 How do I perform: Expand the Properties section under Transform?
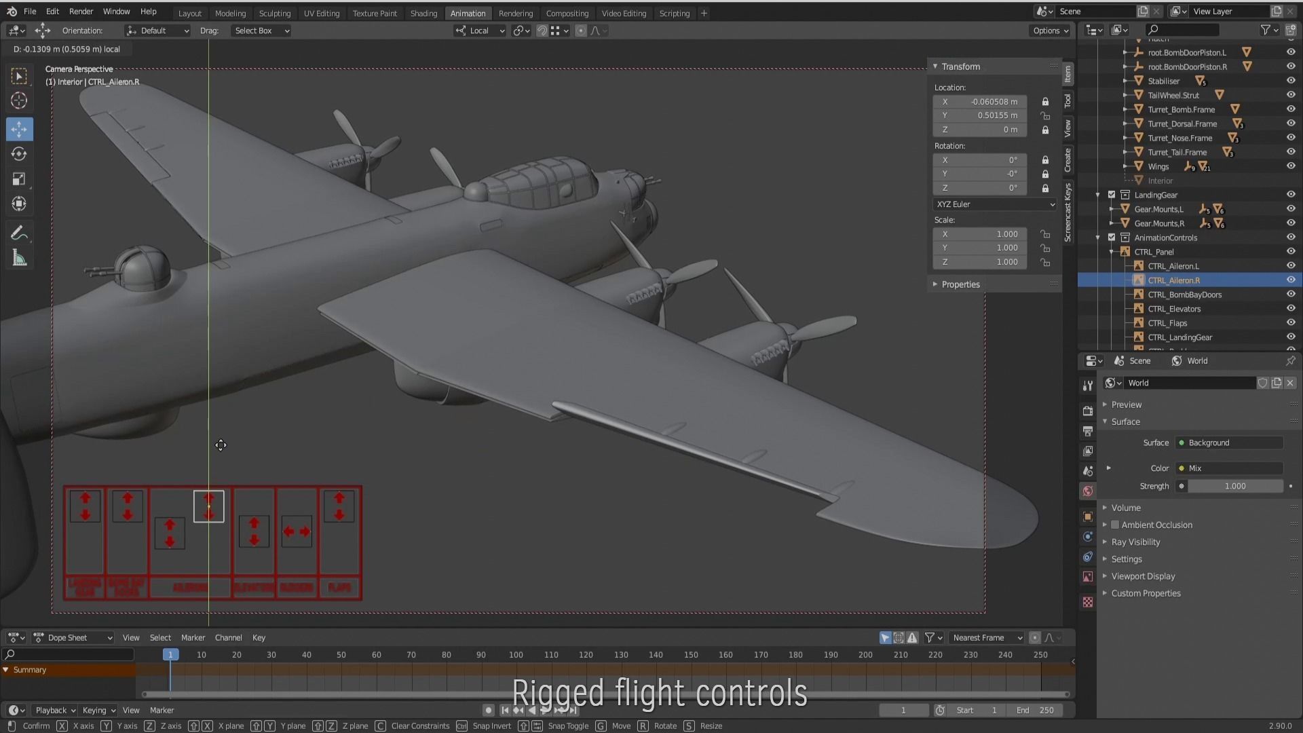960,284
